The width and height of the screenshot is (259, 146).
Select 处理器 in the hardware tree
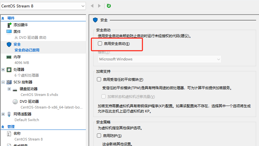coord(19,69)
